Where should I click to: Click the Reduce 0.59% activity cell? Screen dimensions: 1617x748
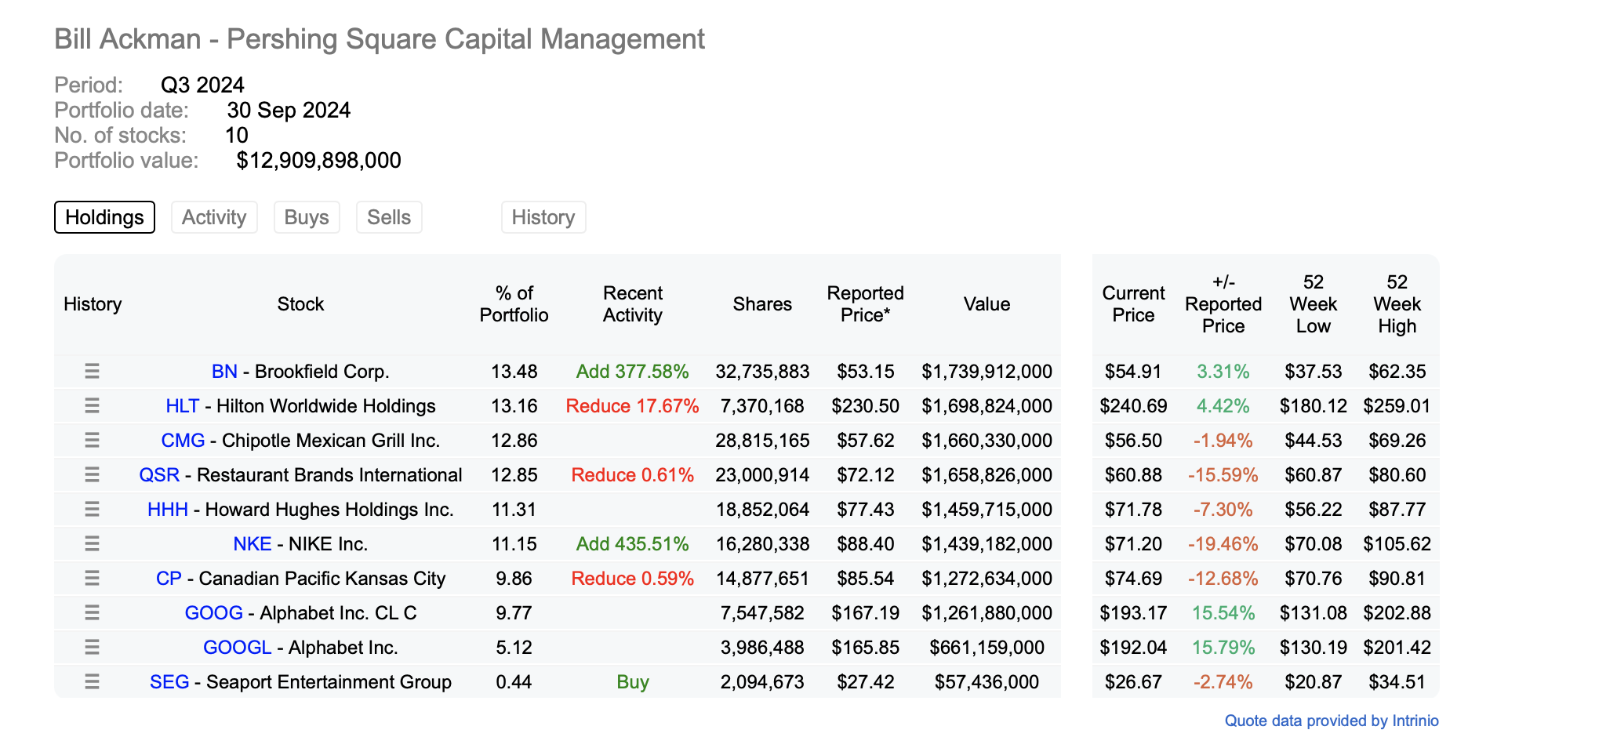point(632,578)
